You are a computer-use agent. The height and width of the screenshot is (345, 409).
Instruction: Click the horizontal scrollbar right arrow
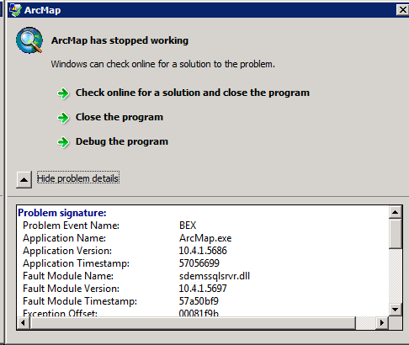[x=382, y=323]
